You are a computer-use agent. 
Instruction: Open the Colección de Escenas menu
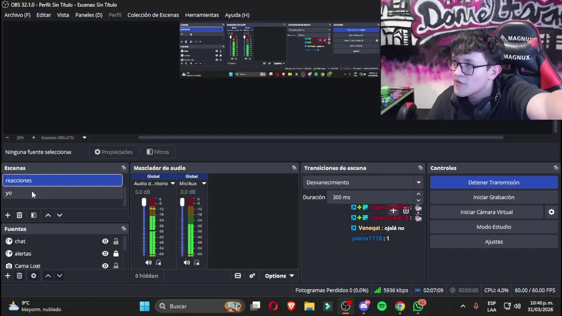[x=153, y=15]
